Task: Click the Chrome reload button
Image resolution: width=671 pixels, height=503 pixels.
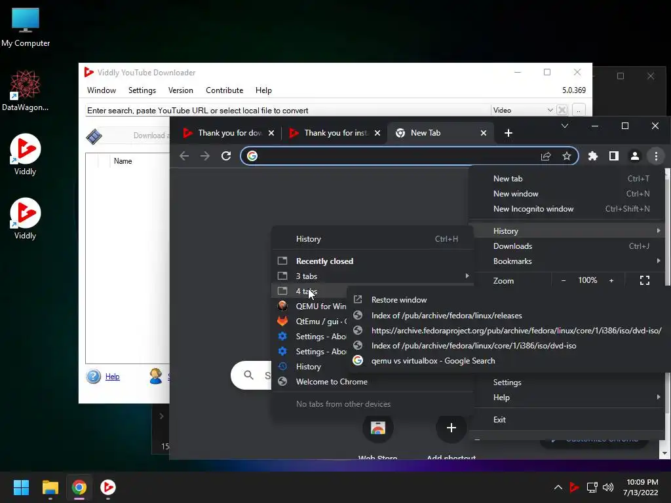Action: (x=226, y=156)
